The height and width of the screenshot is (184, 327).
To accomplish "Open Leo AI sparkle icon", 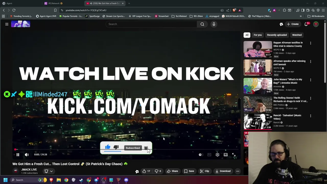I will [313, 10].
